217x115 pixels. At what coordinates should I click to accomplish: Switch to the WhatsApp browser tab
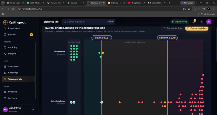pos(36,3)
